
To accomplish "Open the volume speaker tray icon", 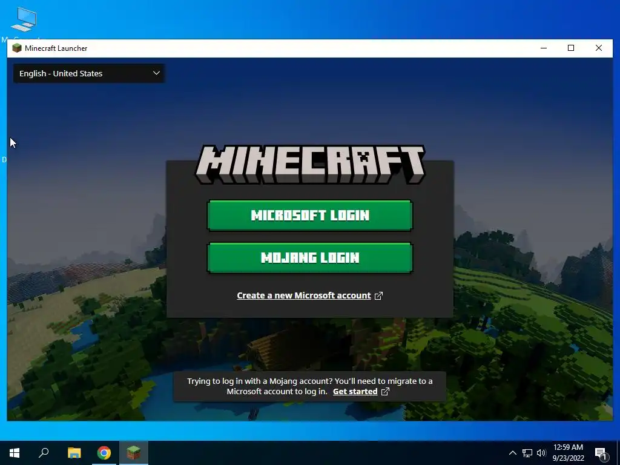I will pyautogui.click(x=541, y=453).
